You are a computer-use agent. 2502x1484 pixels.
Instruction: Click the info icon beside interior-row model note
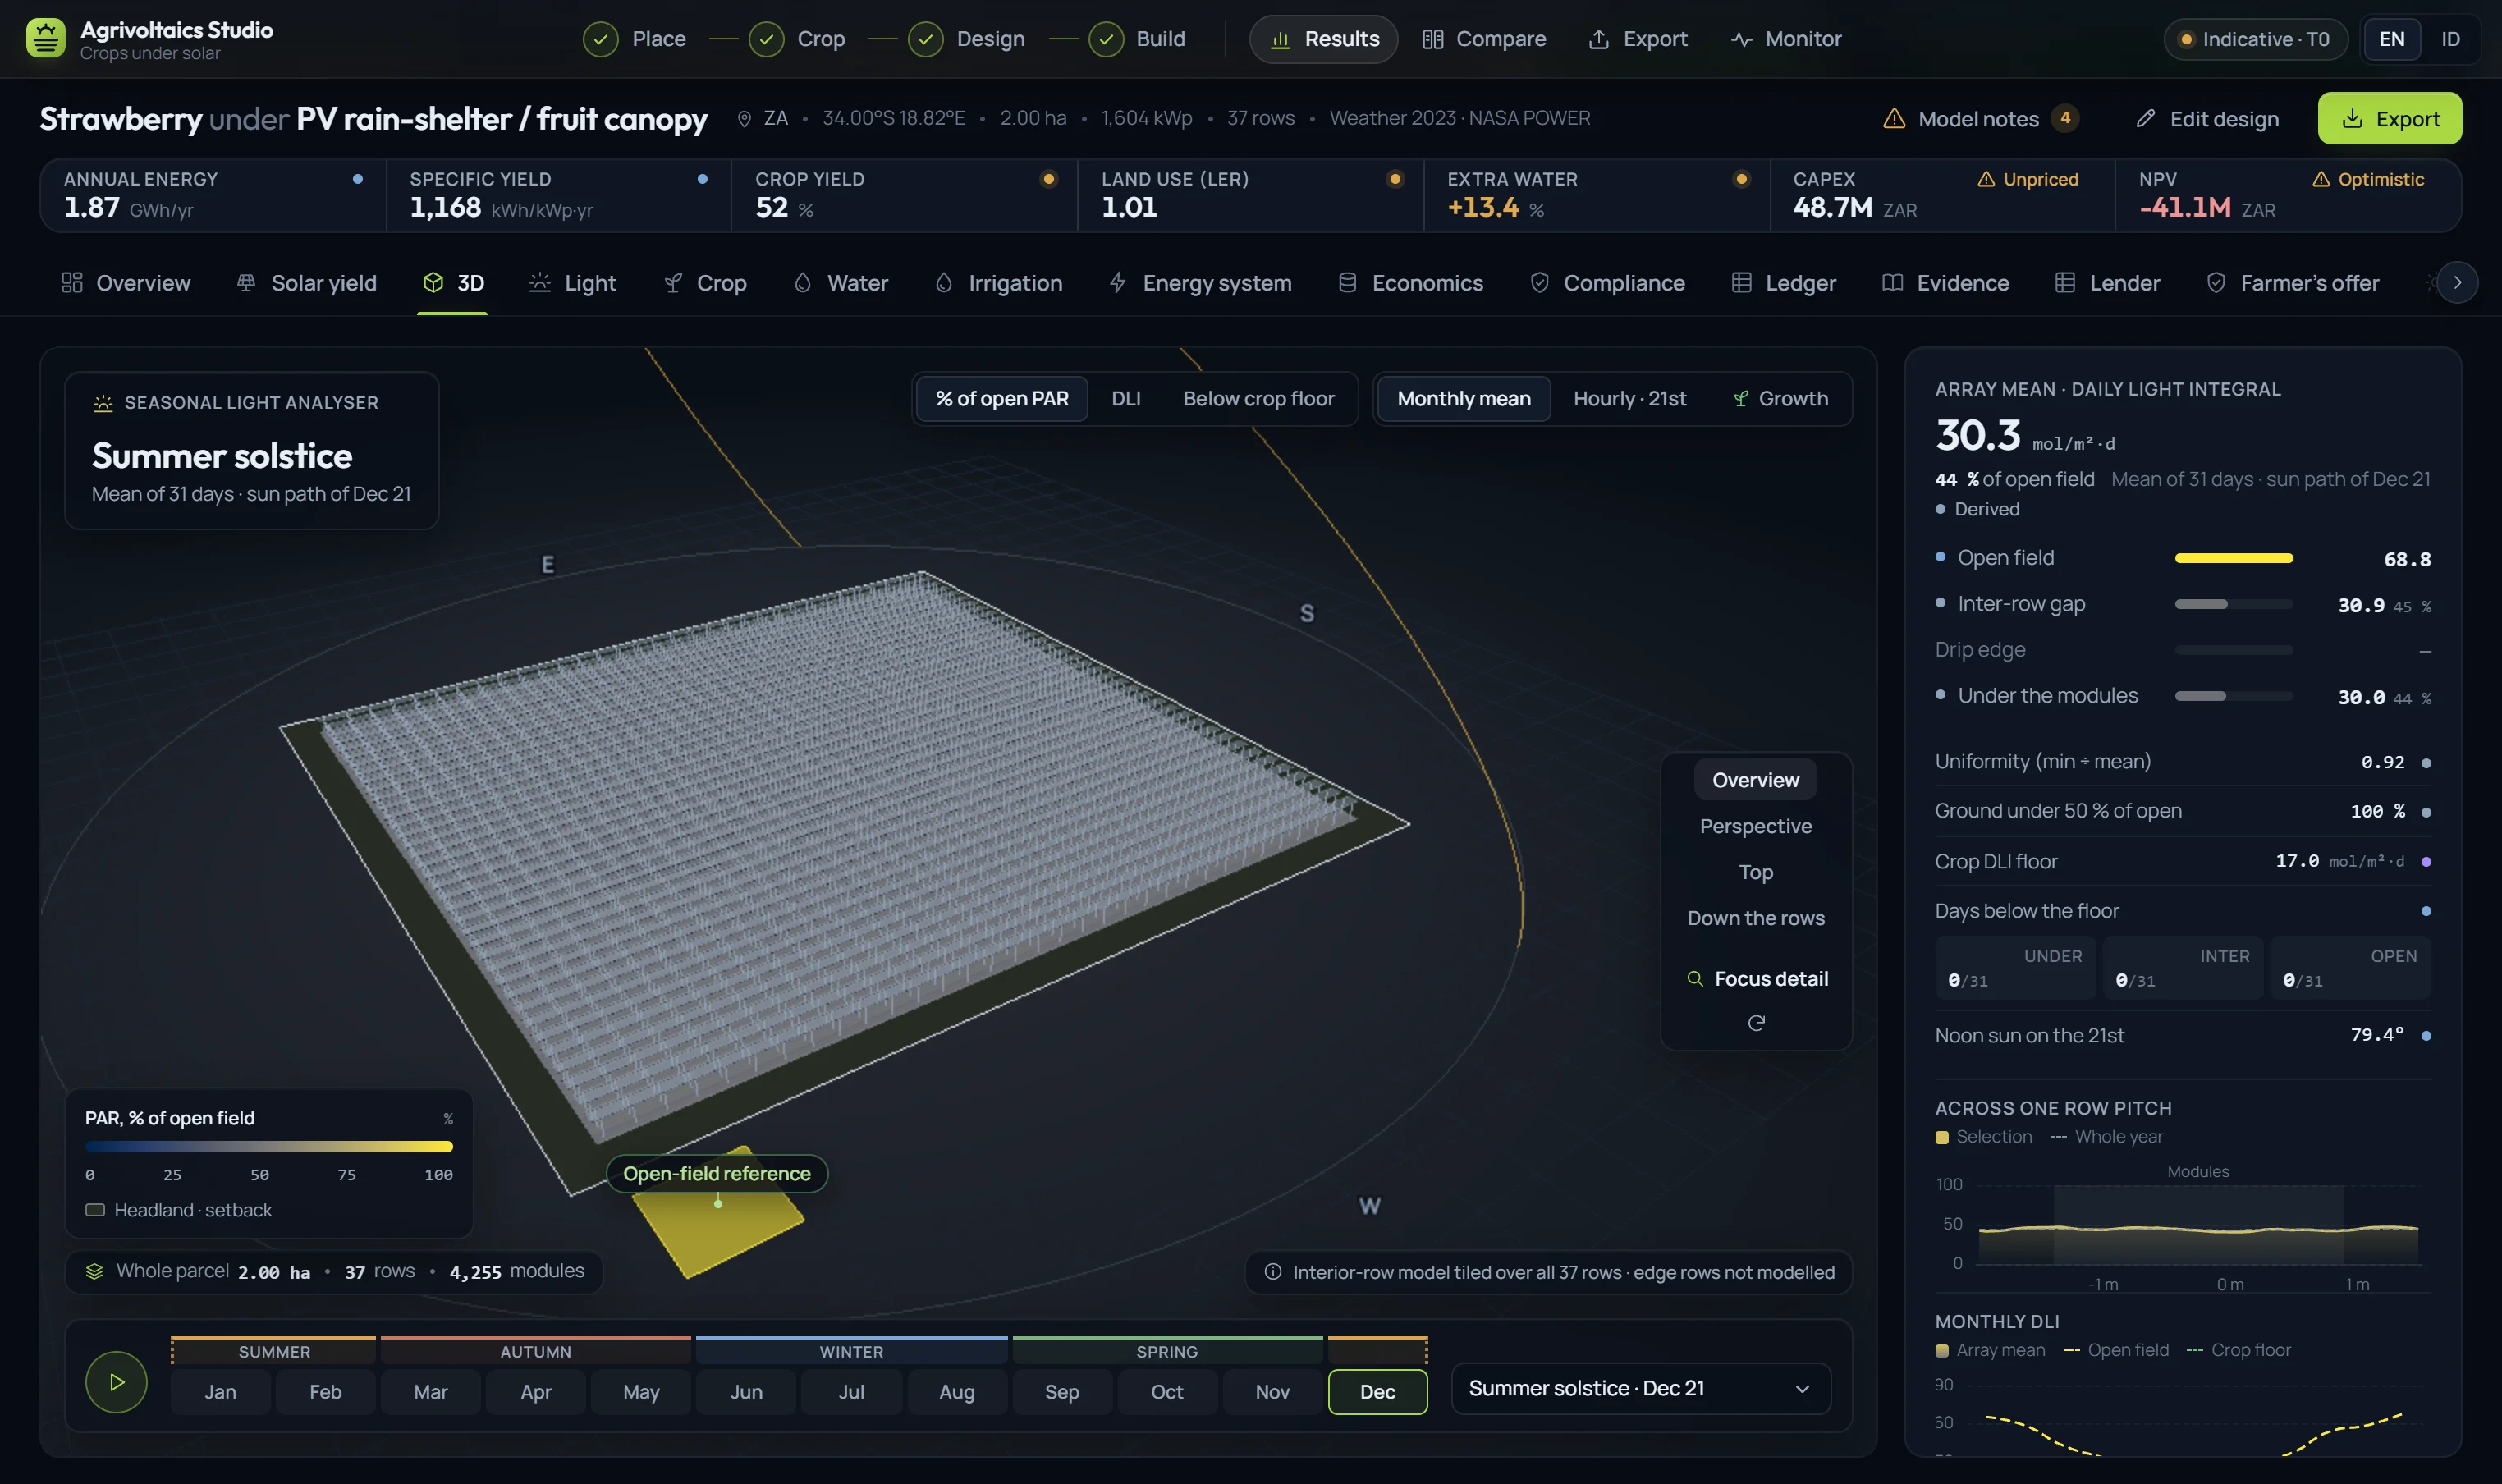click(x=1273, y=1272)
